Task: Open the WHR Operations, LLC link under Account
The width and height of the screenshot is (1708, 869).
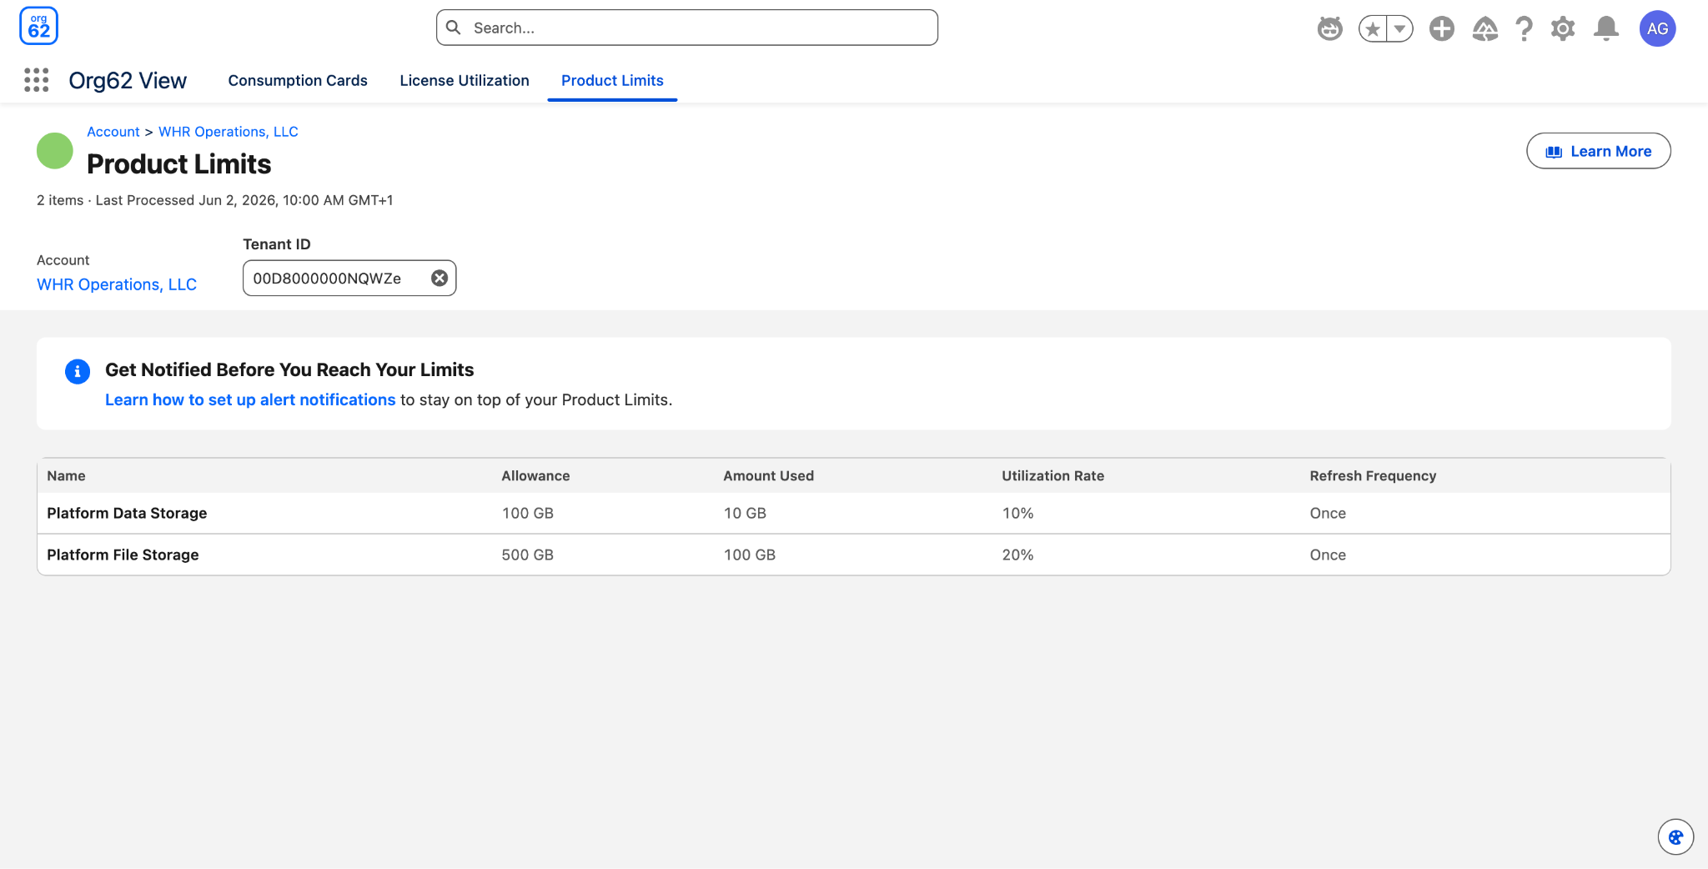Action: [x=117, y=284]
